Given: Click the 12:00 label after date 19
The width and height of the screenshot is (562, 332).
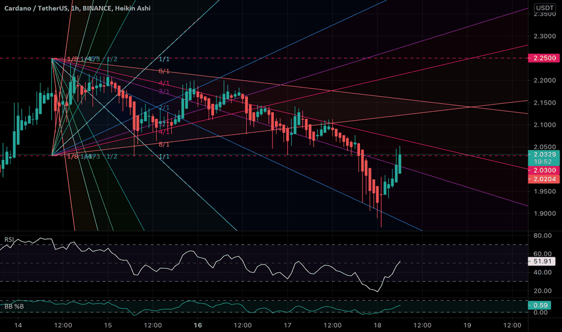Looking at the screenshot, I should pyautogui.click(x=512, y=325).
